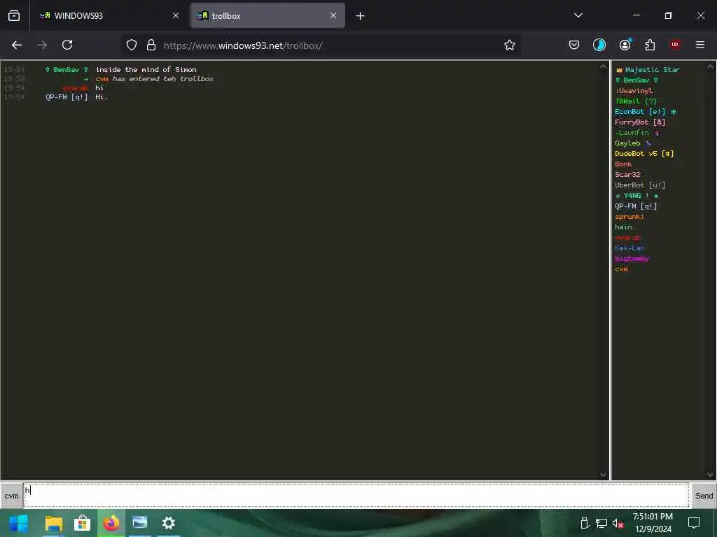Click the 'inside the mind of Simon' message
717x537 pixels.
click(146, 70)
